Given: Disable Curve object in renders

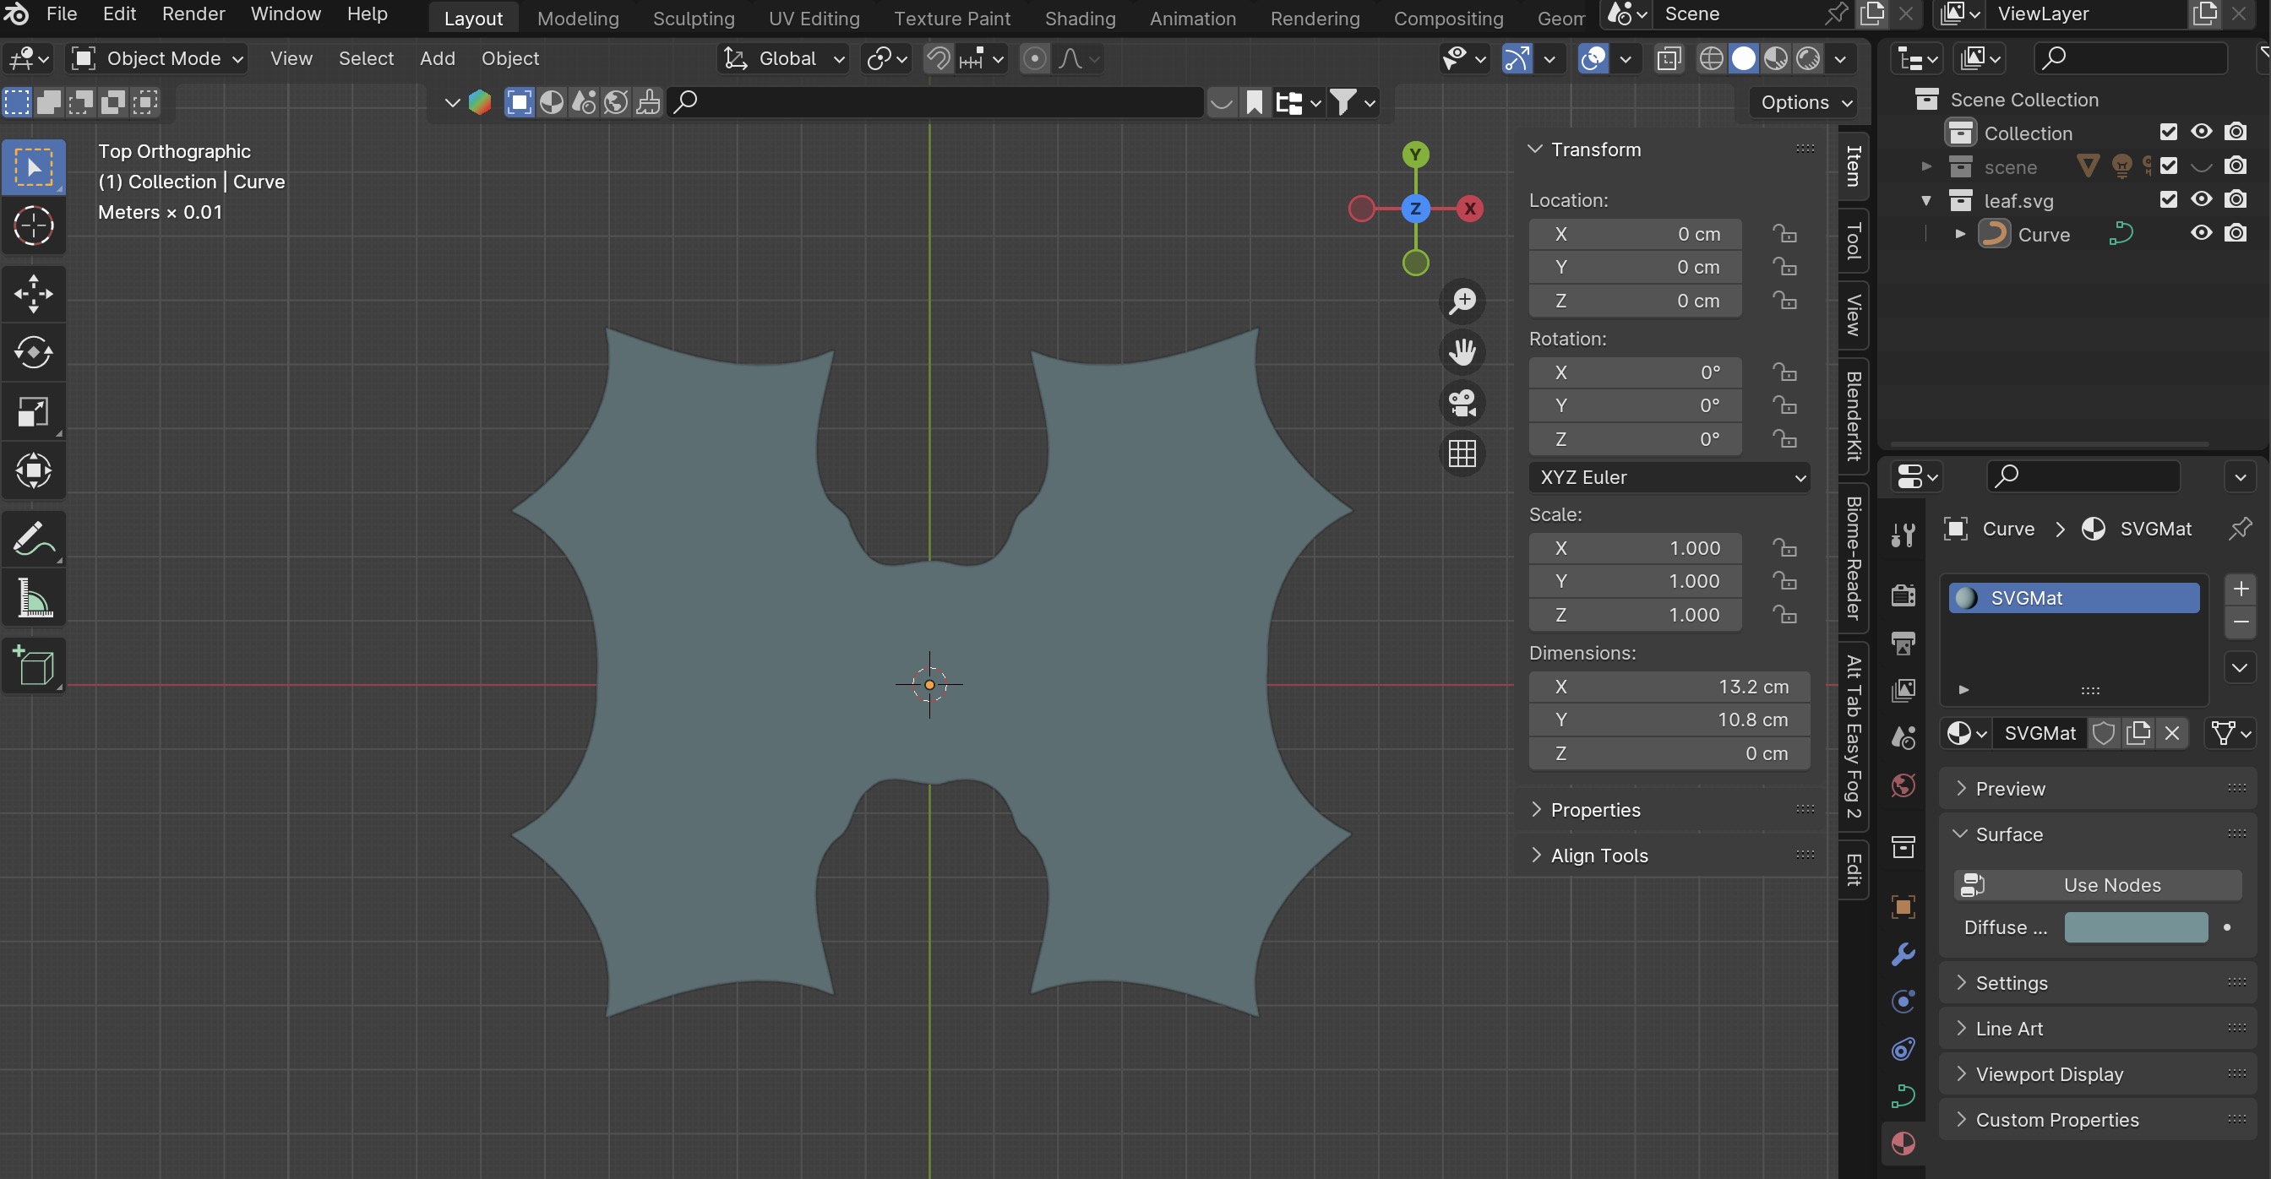Looking at the screenshot, I should point(2236,233).
